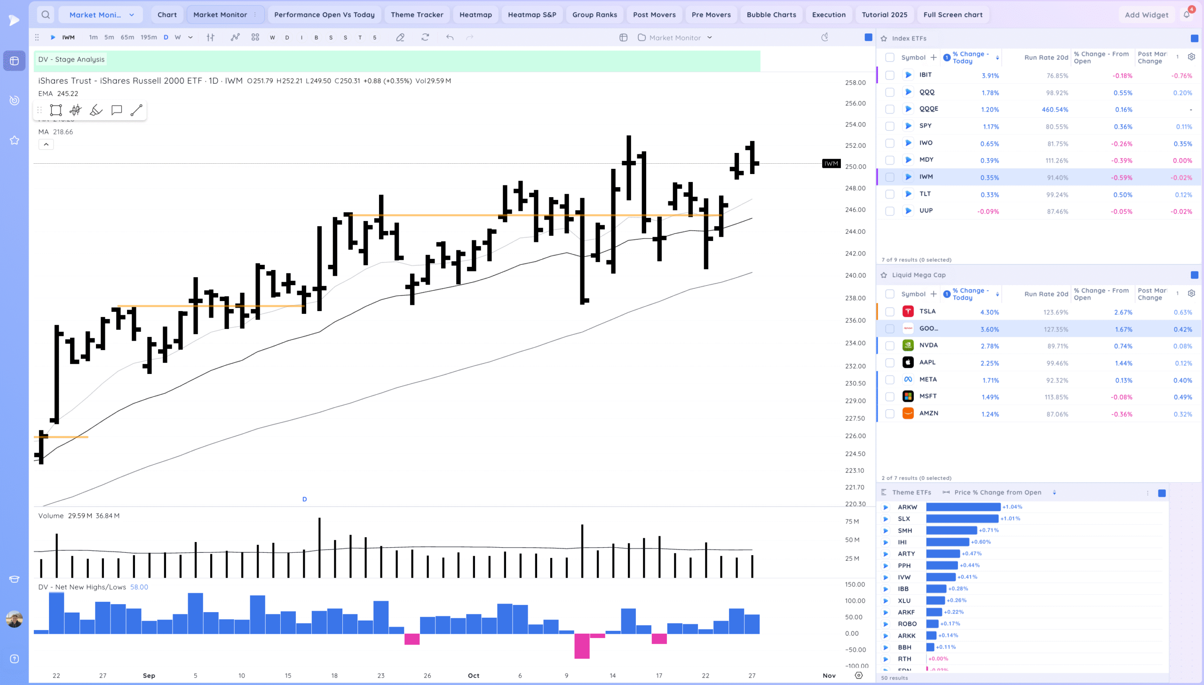Click the refresh chart icon
1204x685 pixels.
425,38
